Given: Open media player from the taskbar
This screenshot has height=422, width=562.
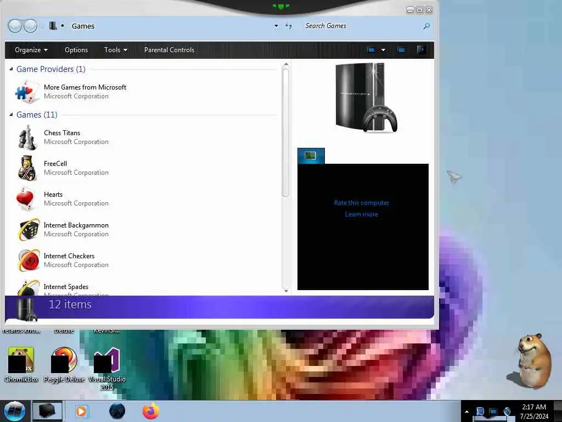Looking at the screenshot, I should click(x=82, y=411).
